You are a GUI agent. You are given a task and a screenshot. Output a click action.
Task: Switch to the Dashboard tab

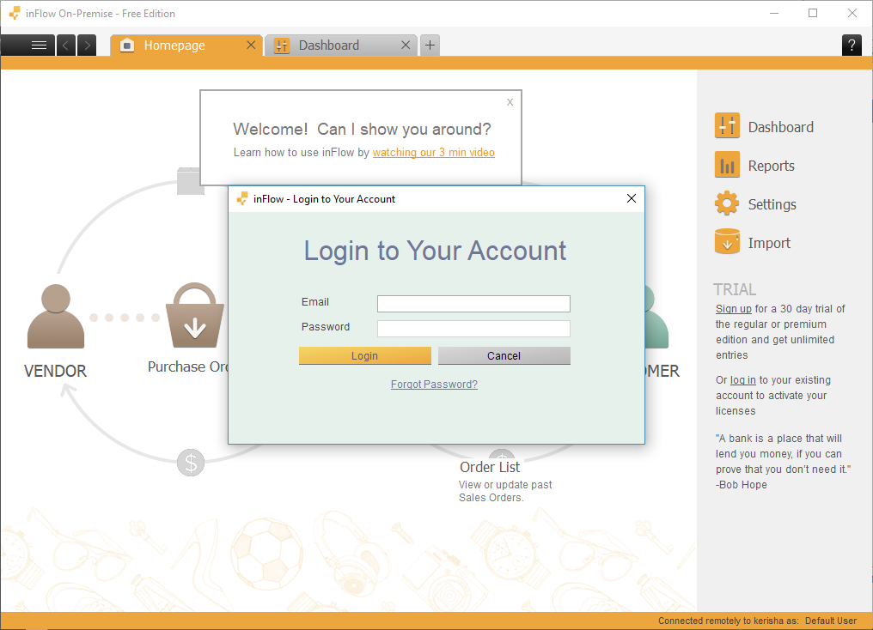click(x=341, y=45)
